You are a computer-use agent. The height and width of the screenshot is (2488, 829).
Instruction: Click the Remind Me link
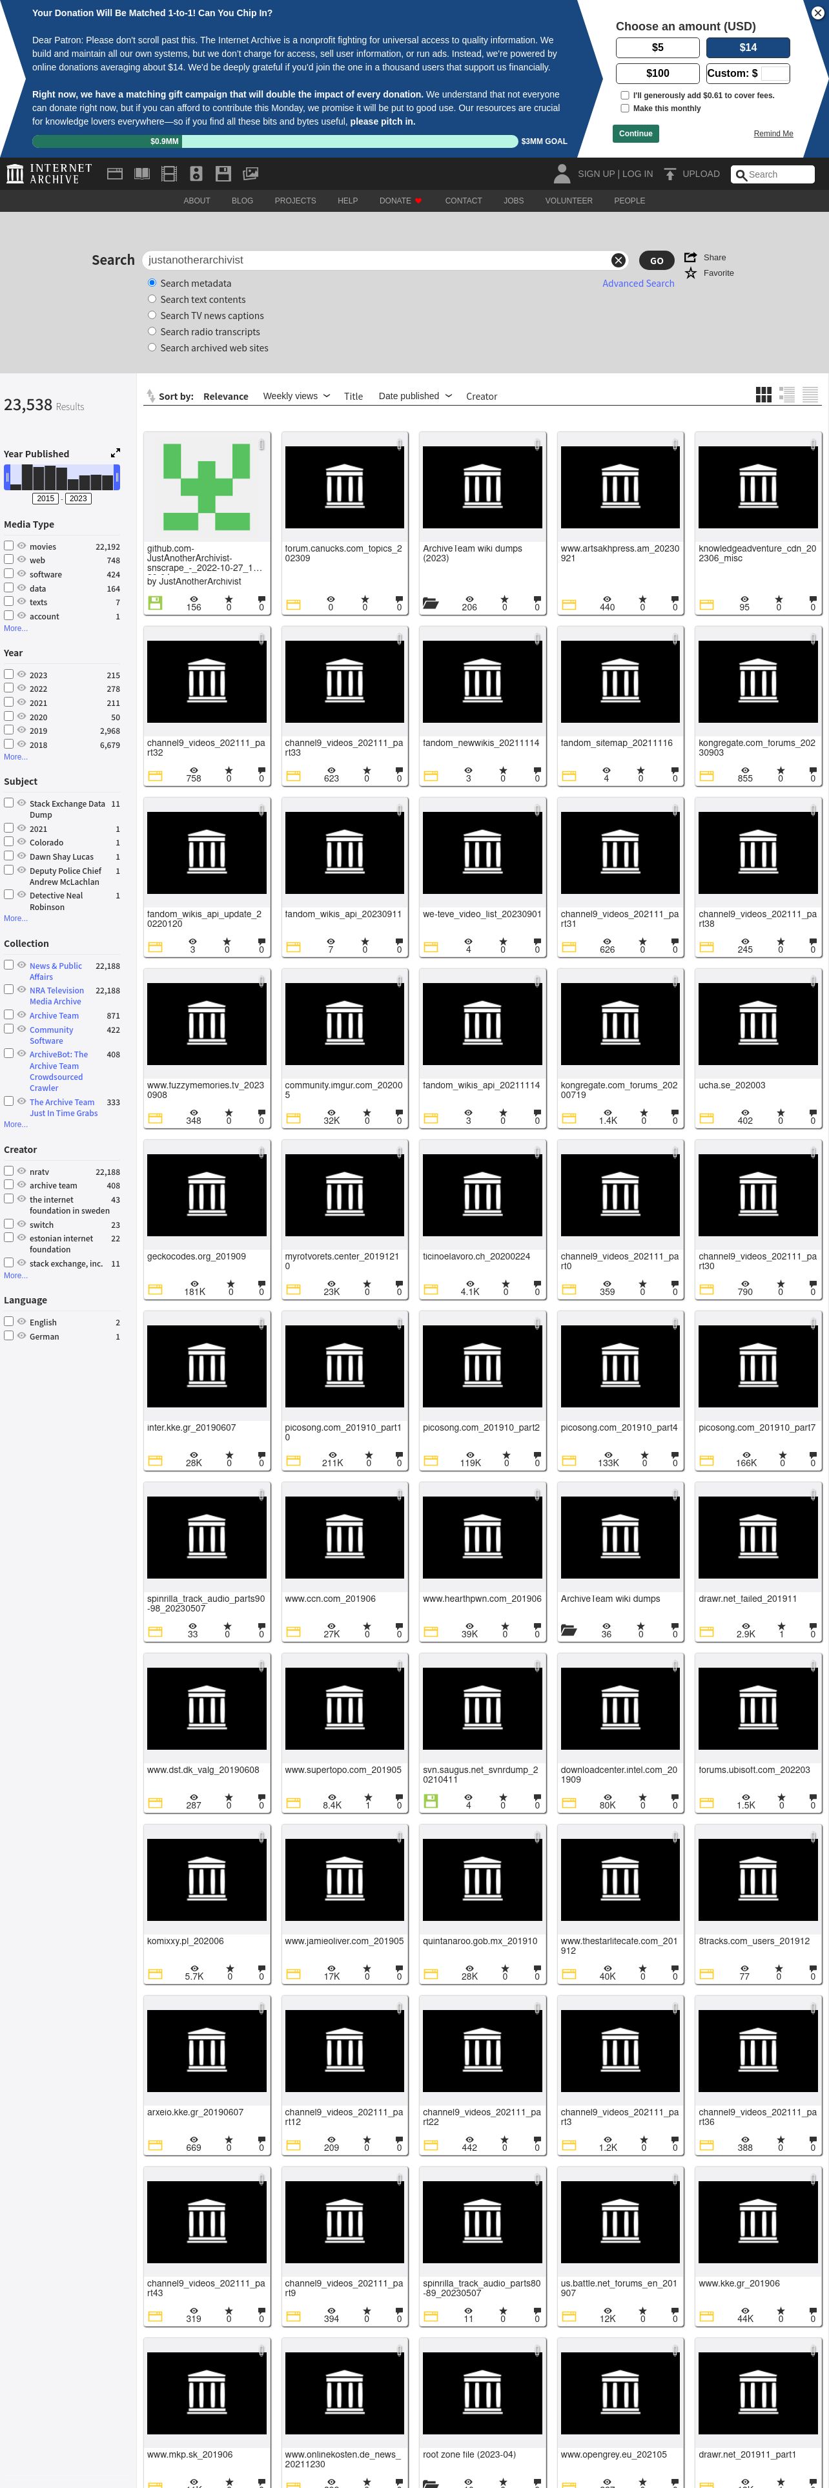(773, 133)
